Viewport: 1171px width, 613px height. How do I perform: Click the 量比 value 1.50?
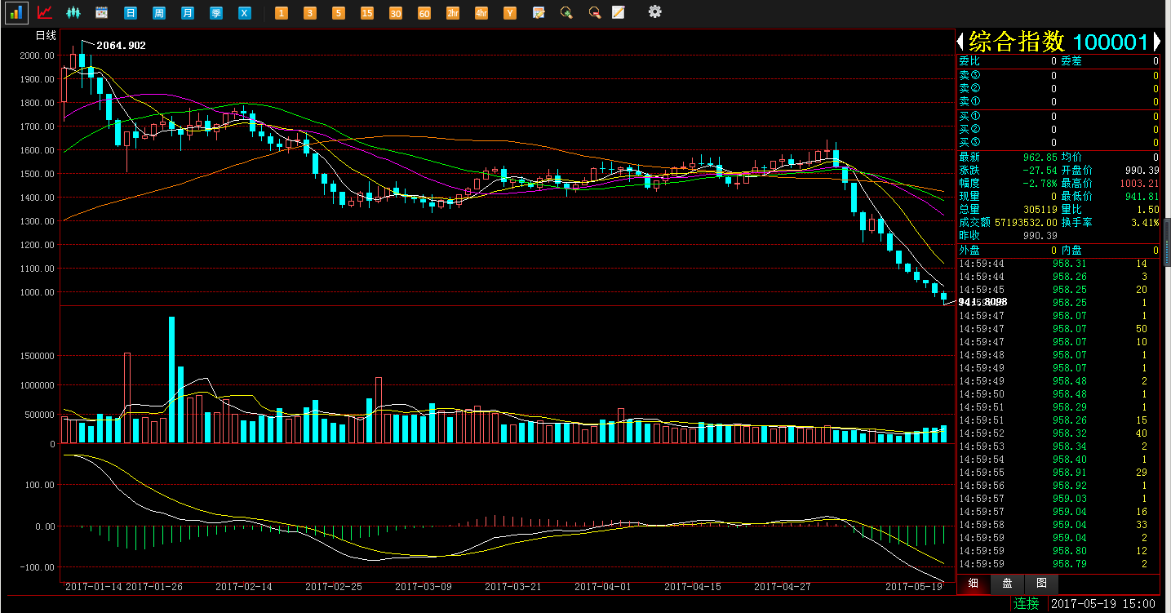tap(1147, 209)
